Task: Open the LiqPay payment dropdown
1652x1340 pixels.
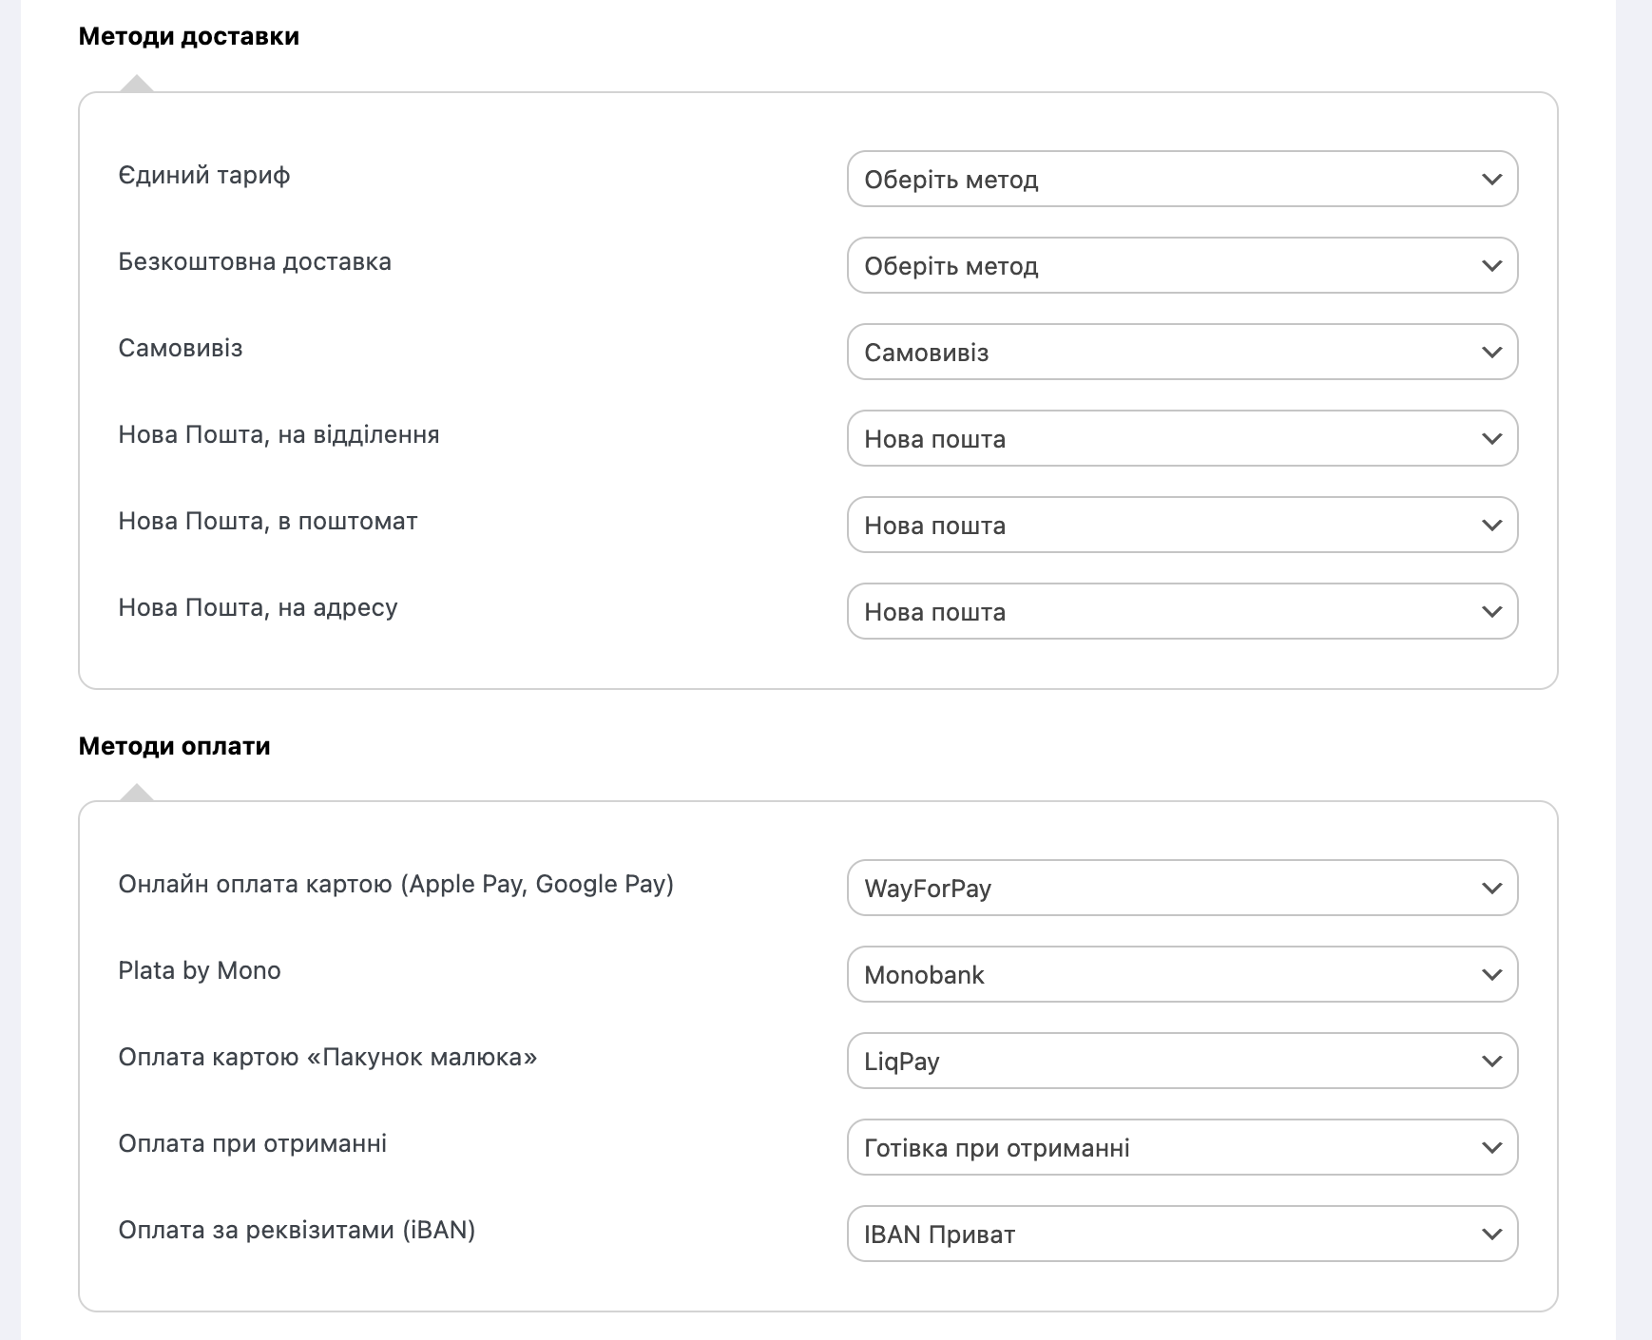Action: (1181, 1061)
